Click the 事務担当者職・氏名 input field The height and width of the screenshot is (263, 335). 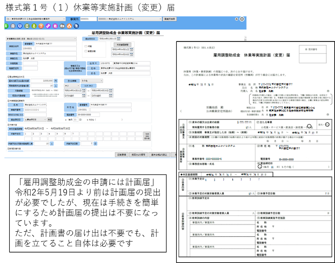point(35,115)
